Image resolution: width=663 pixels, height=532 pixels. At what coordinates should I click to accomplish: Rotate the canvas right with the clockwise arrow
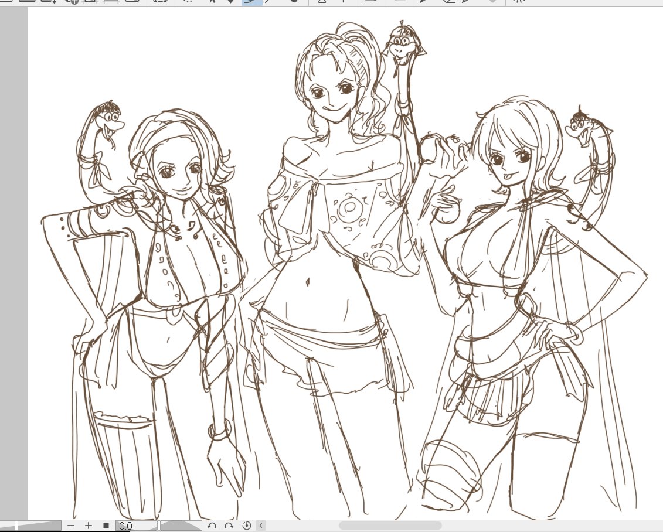coord(229,526)
